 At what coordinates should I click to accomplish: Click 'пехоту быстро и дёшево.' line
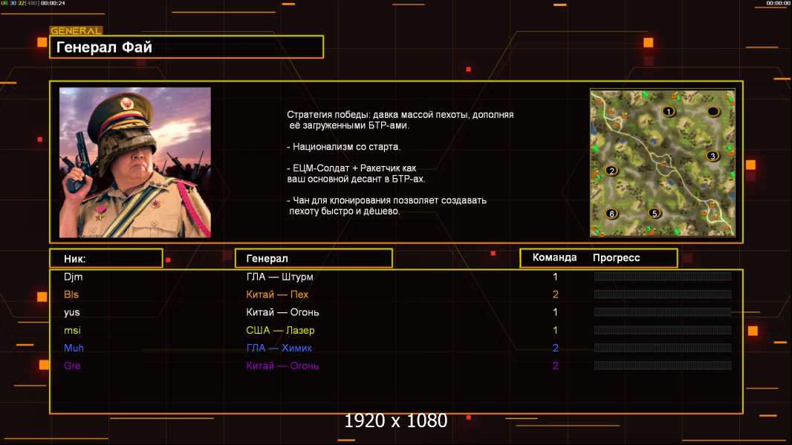coord(345,211)
